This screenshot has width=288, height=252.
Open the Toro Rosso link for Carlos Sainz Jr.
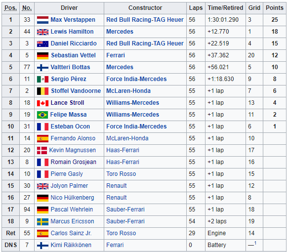[x=121, y=233]
